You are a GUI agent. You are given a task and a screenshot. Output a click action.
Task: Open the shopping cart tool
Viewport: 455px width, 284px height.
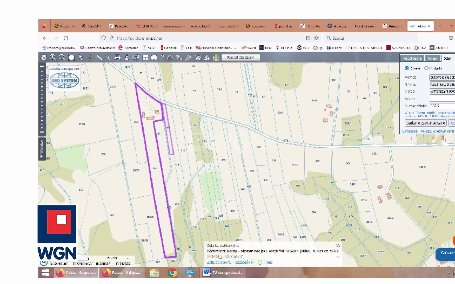tap(197, 57)
